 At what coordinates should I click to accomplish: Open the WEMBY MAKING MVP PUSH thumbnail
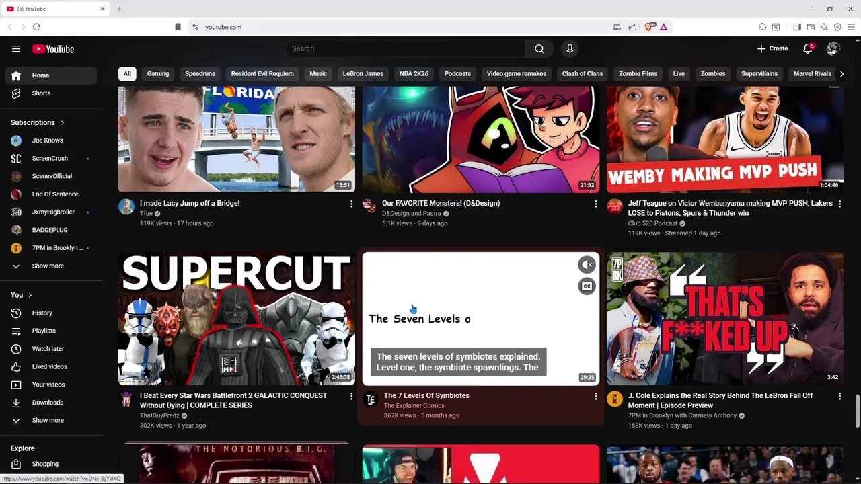tap(725, 139)
